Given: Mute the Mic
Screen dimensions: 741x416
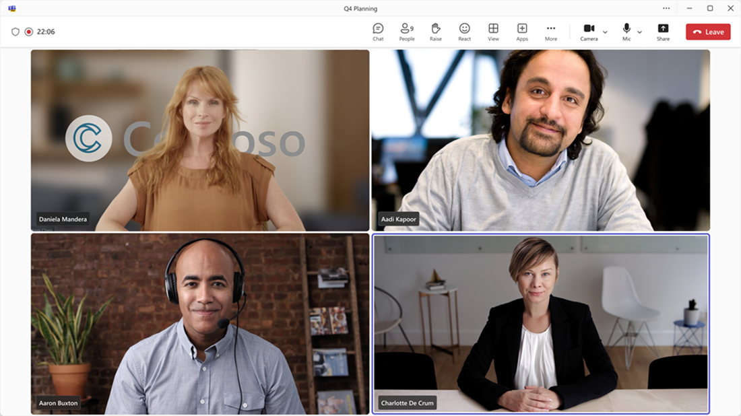Looking at the screenshot, I should pyautogui.click(x=626, y=32).
